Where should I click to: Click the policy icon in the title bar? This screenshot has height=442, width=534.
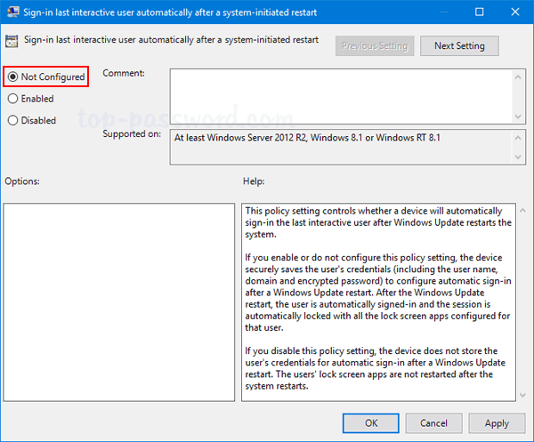point(12,12)
